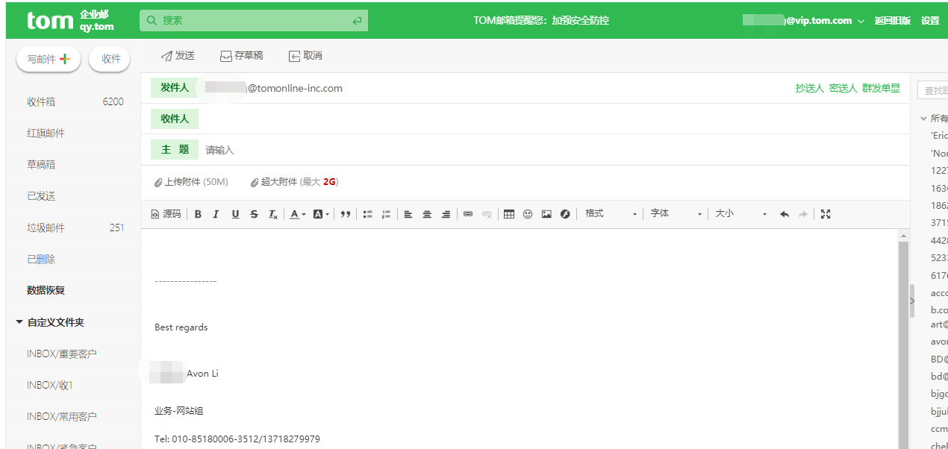Add BCC via 密送人
The image size is (948, 449).
(x=843, y=88)
